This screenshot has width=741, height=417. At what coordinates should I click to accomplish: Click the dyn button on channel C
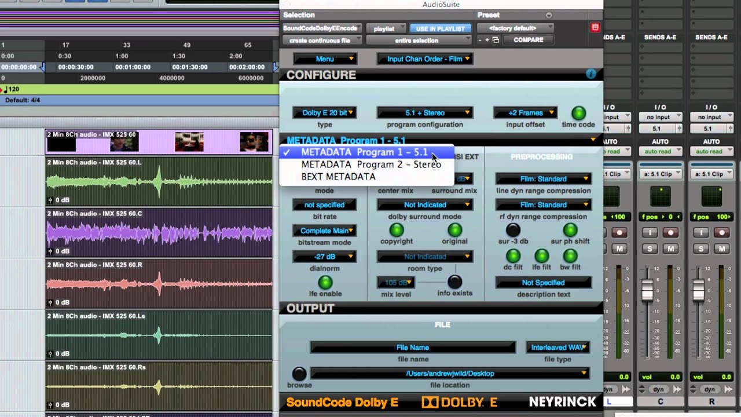(660, 390)
